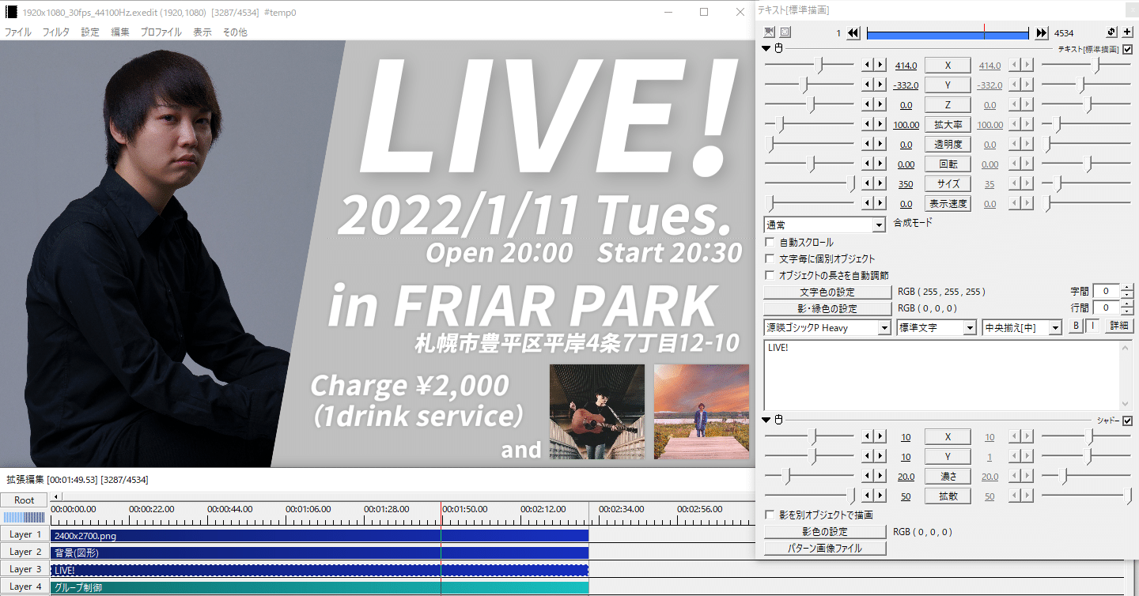Viewport: 1139px width, 596px height.
Task: Enable 自動スクロール checkbox
Action: (x=770, y=242)
